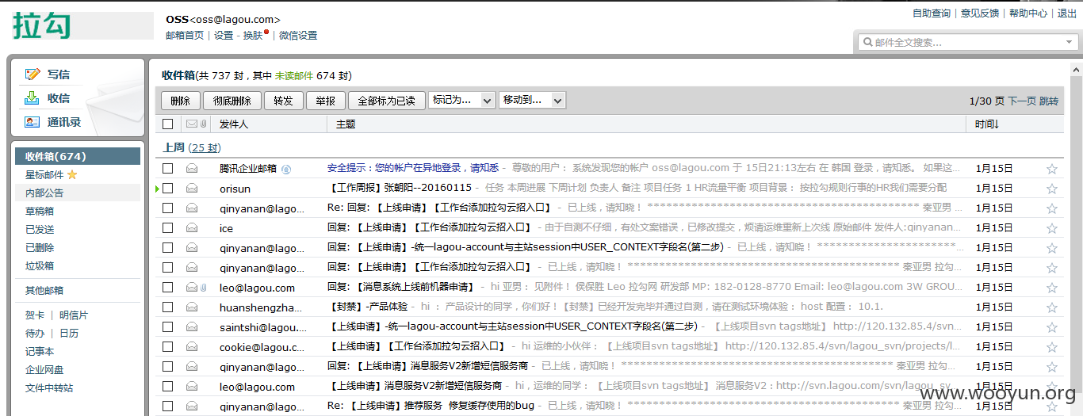This screenshot has height=416, width=1083.
Task: Click the contacts address book icon
Action: pyautogui.click(x=33, y=122)
